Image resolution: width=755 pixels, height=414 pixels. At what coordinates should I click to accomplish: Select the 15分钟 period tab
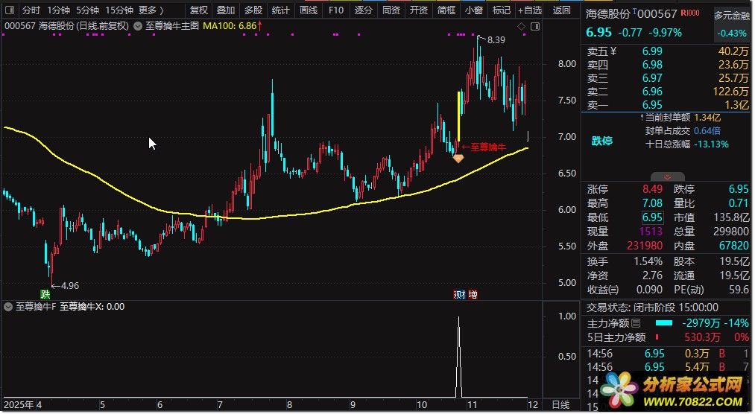[119, 10]
